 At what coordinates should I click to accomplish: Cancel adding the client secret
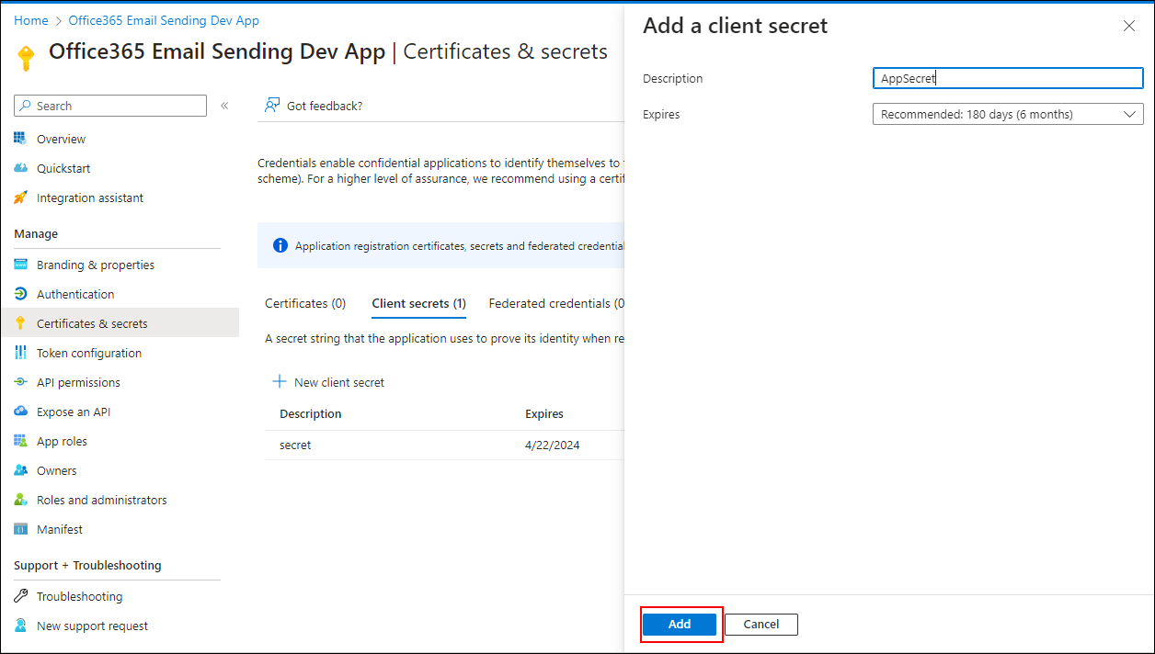[760, 625]
